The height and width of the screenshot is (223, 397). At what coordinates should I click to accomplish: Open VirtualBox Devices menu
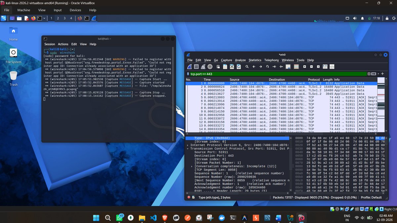pyautogui.click(x=75, y=10)
